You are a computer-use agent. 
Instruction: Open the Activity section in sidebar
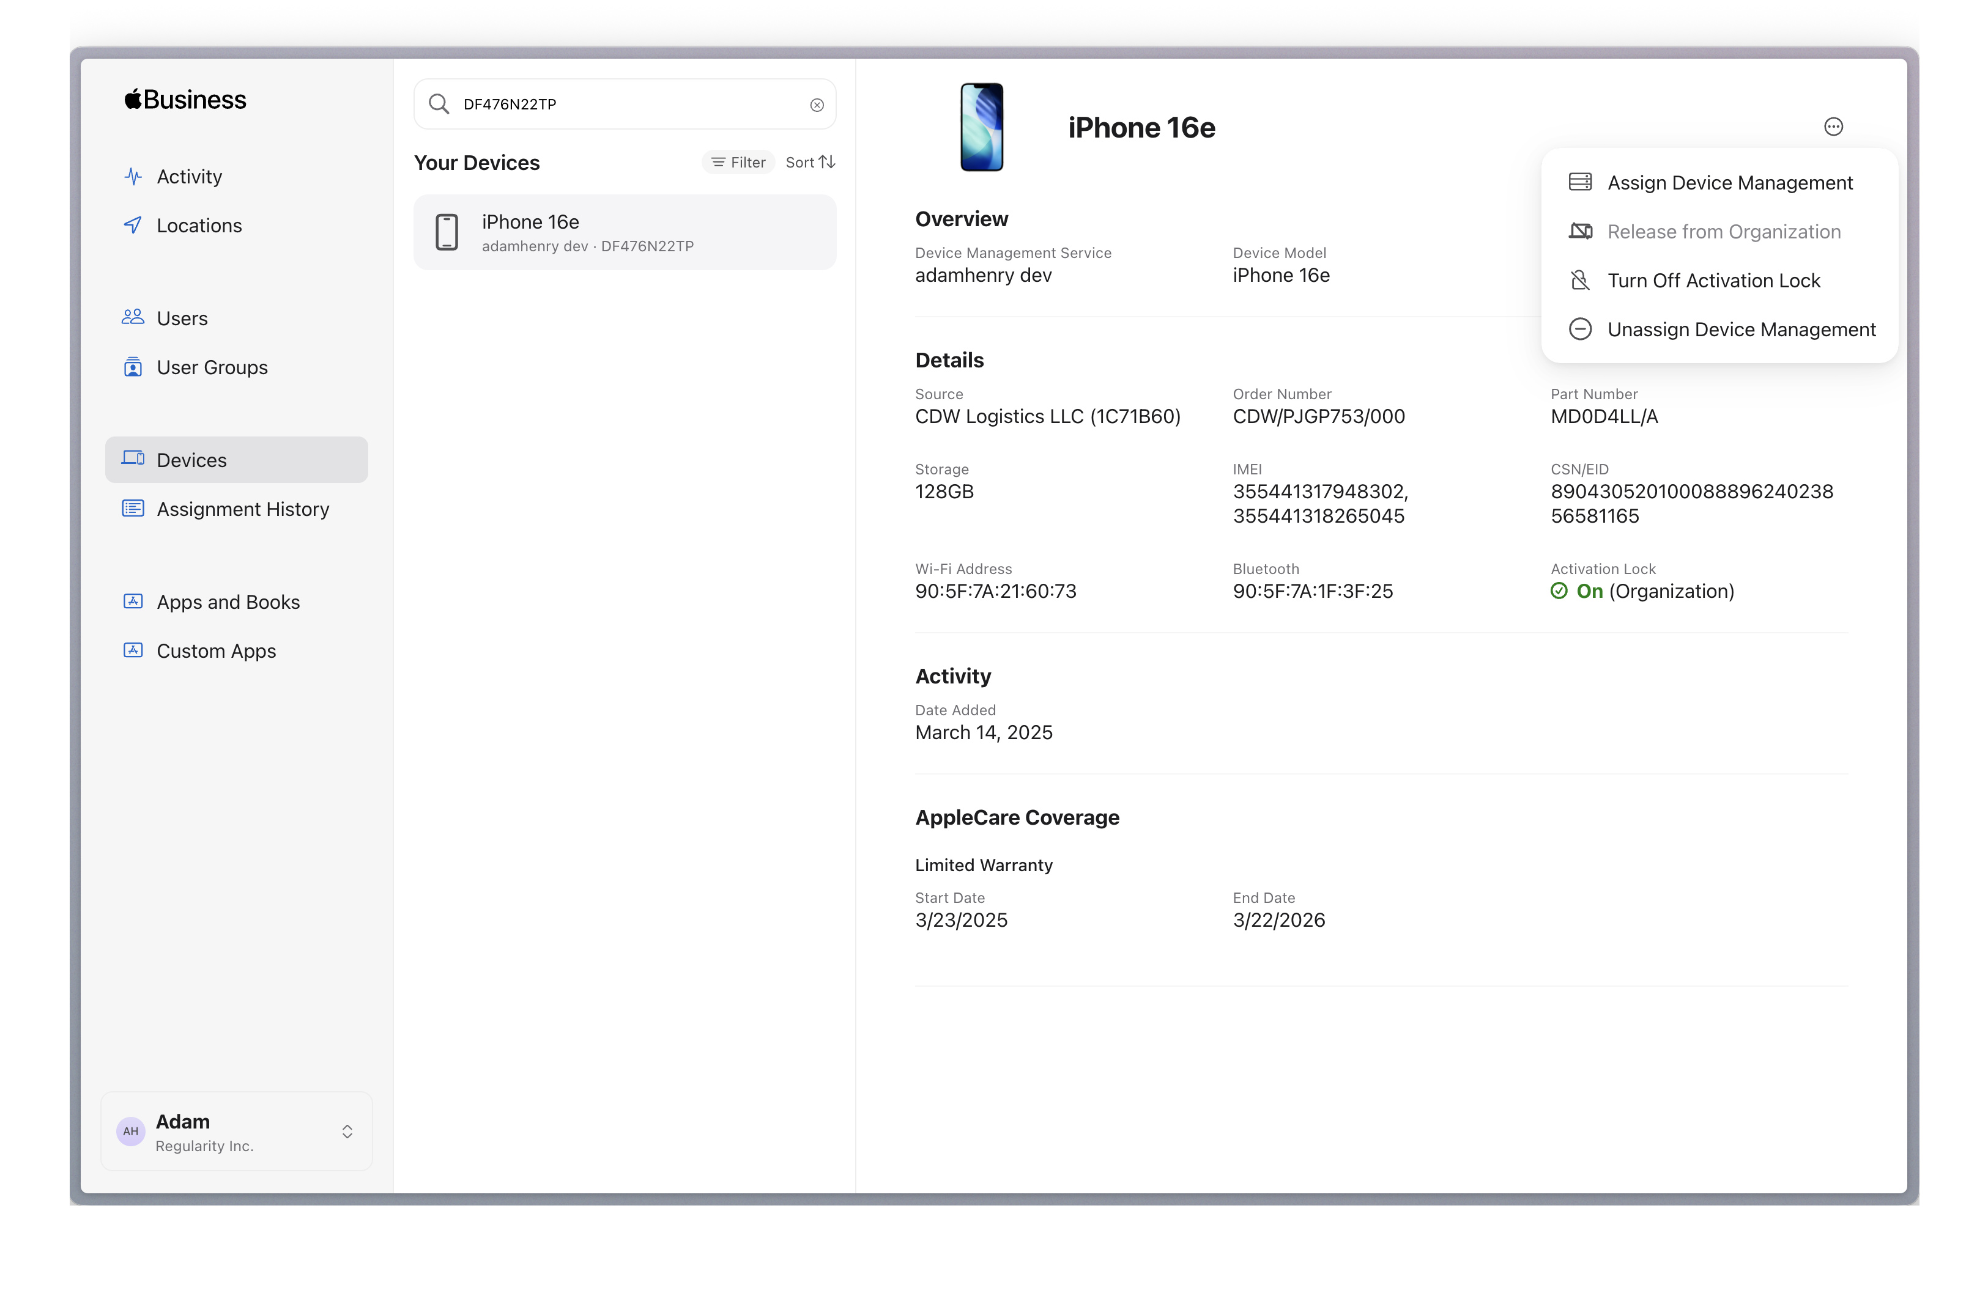tap(189, 177)
